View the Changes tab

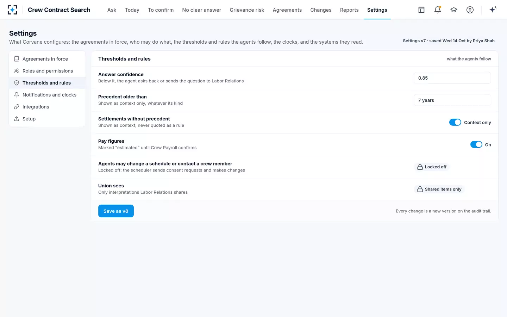click(x=321, y=10)
